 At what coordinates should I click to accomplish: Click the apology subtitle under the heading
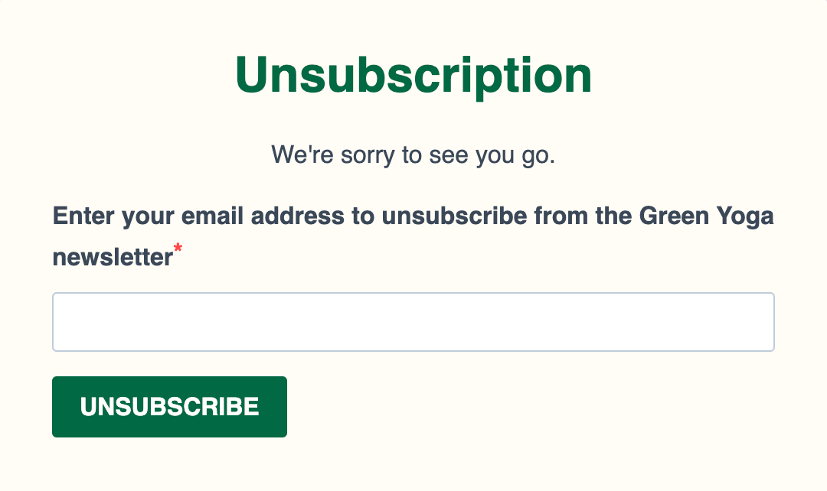[413, 155]
